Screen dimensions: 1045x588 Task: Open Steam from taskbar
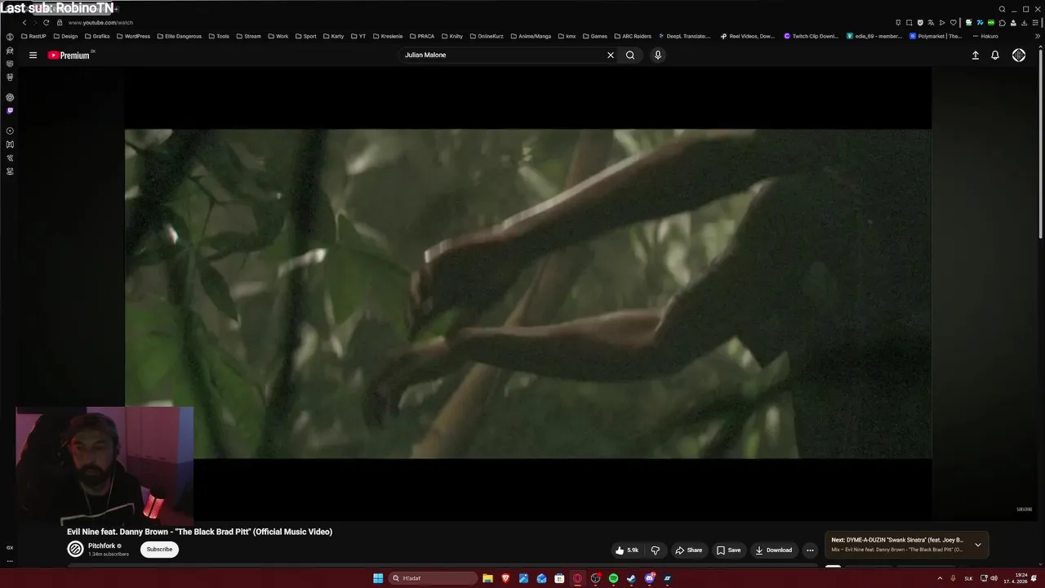[x=631, y=578]
